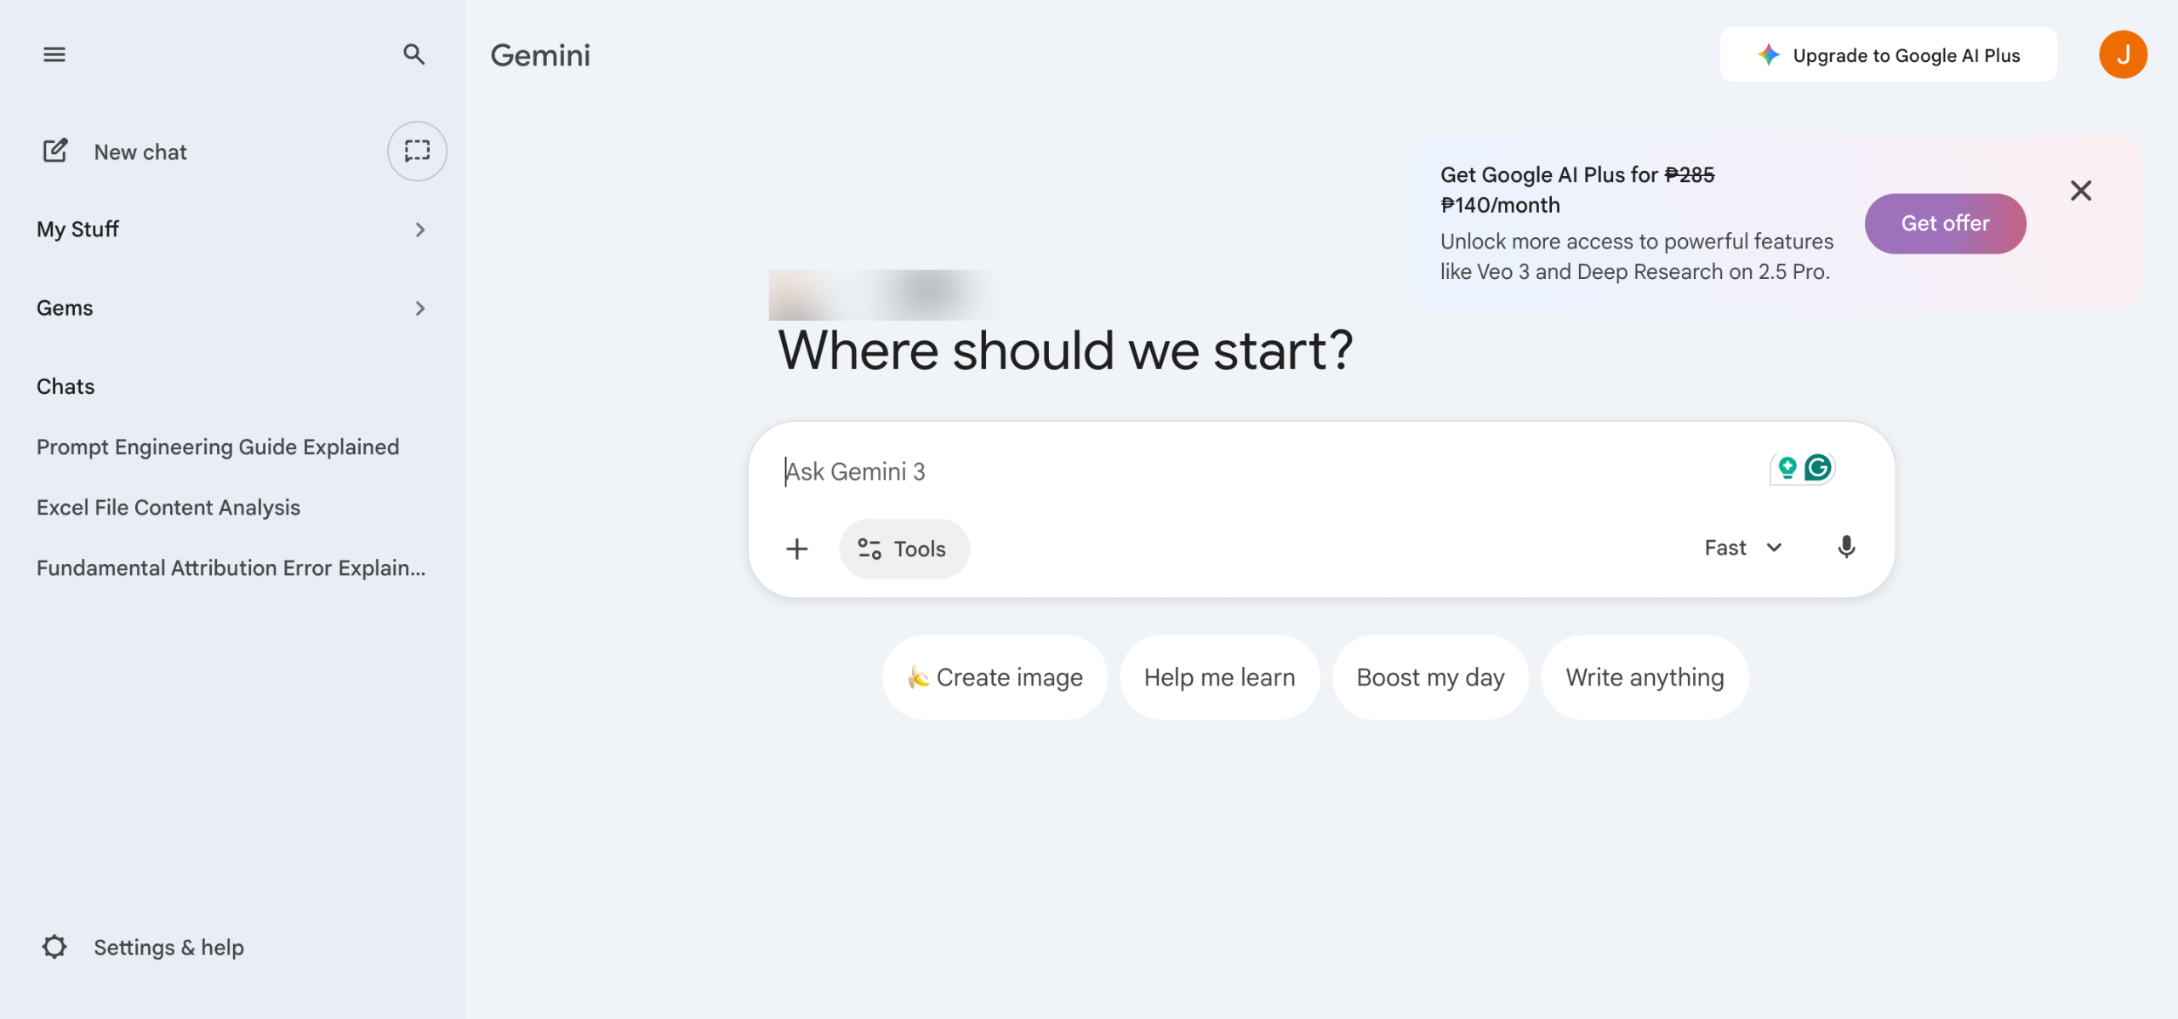The image size is (2178, 1019).
Task: Start a New chat
Action: [140, 152]
